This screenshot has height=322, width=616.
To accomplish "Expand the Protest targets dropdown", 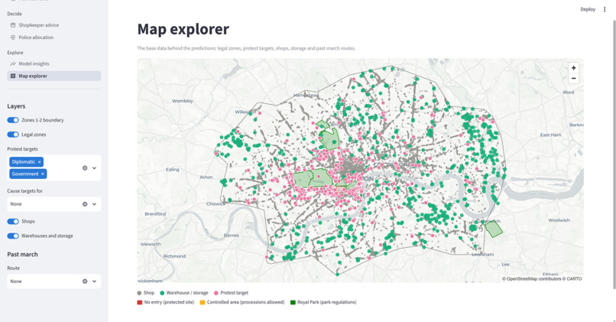I will [94, 168].
